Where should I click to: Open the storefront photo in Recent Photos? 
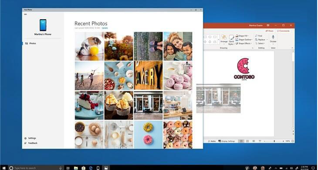(x=148, y=105)
